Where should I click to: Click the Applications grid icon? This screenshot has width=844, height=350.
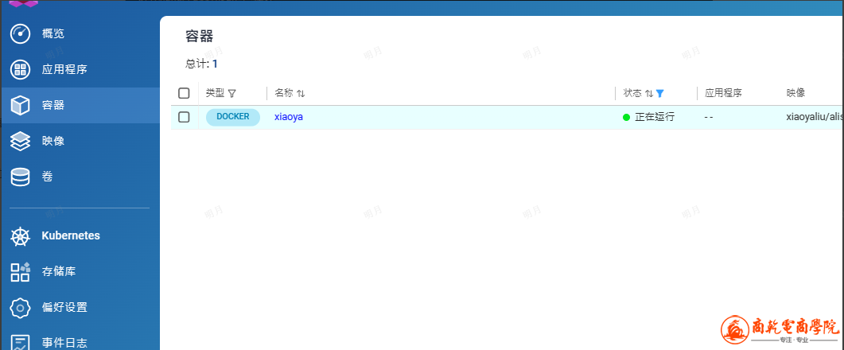[21, 69]
